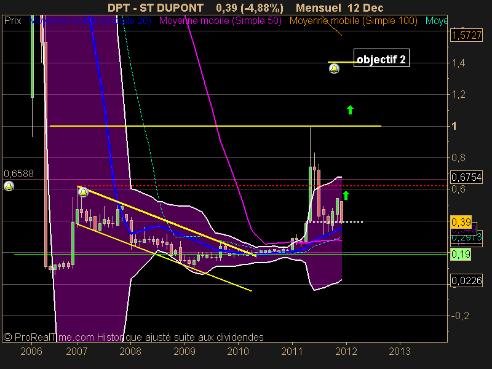Select the red dashed horizontal line

click(x=264, y=186)
